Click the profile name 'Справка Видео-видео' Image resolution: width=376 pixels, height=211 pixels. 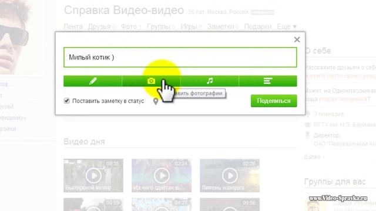click(x=124, y=11)
